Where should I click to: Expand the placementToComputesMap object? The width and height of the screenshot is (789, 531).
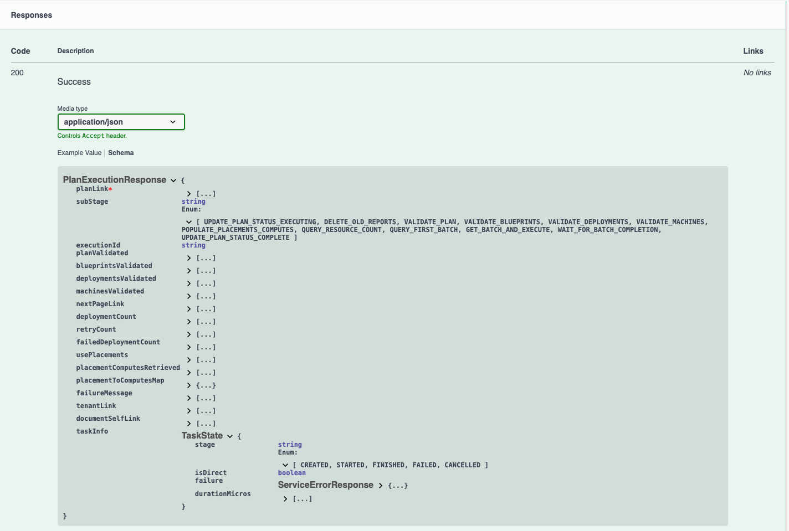tap(189, 385)
